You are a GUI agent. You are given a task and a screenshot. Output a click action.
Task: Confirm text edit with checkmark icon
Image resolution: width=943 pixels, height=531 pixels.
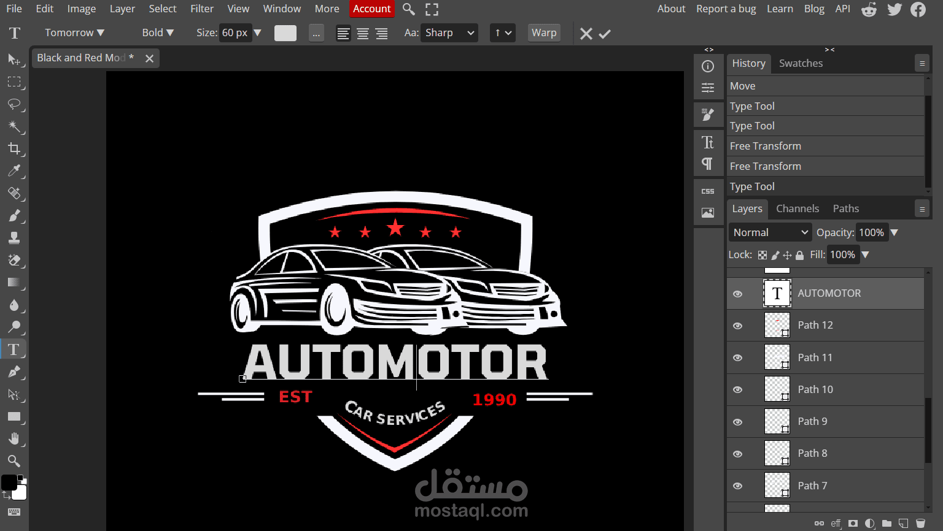pyautogui.click(x=605, y=34)
